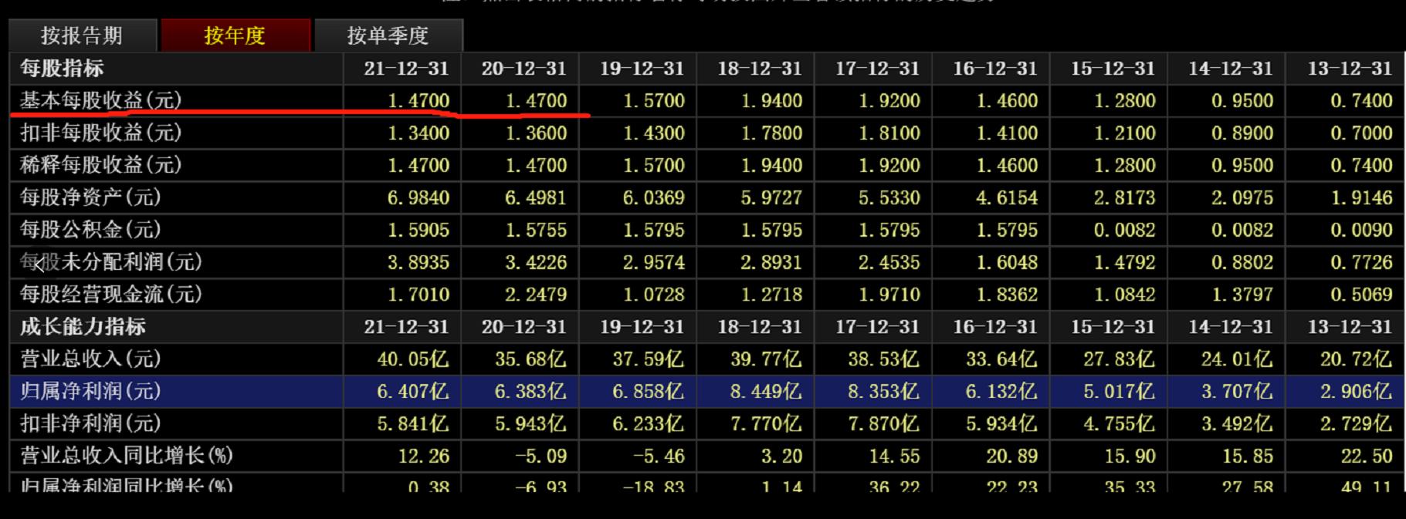
Task: Click the 22.50 revenue growth cell
Action: point(1367,457)
